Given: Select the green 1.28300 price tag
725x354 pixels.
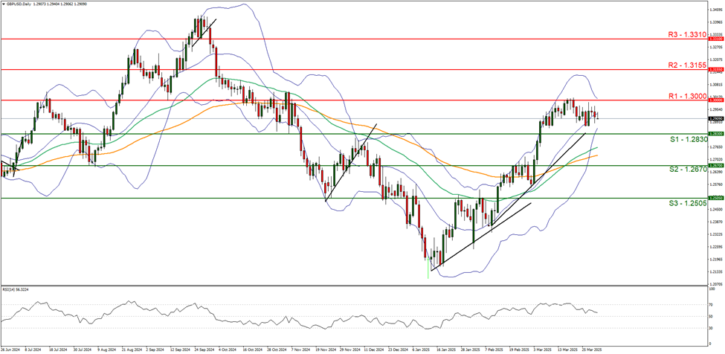Looking at the screenshot, I should pos(715,134).
